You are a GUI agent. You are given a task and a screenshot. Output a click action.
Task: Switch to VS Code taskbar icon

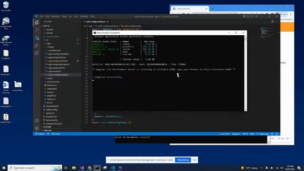click(113, 168)
